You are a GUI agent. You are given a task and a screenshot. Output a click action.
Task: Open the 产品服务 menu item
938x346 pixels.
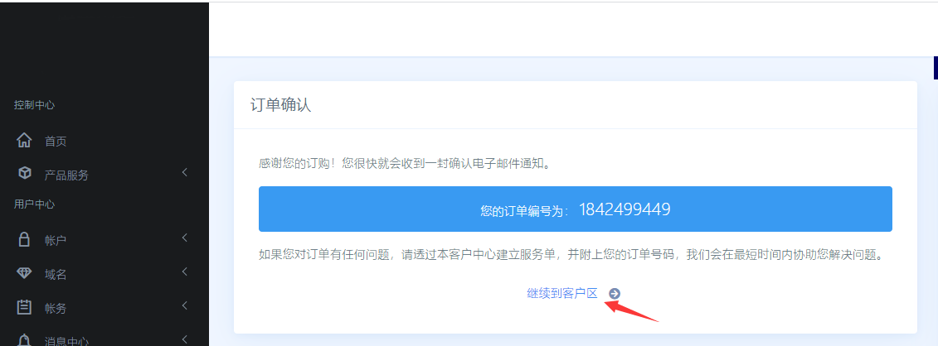[x=66, y=175]
